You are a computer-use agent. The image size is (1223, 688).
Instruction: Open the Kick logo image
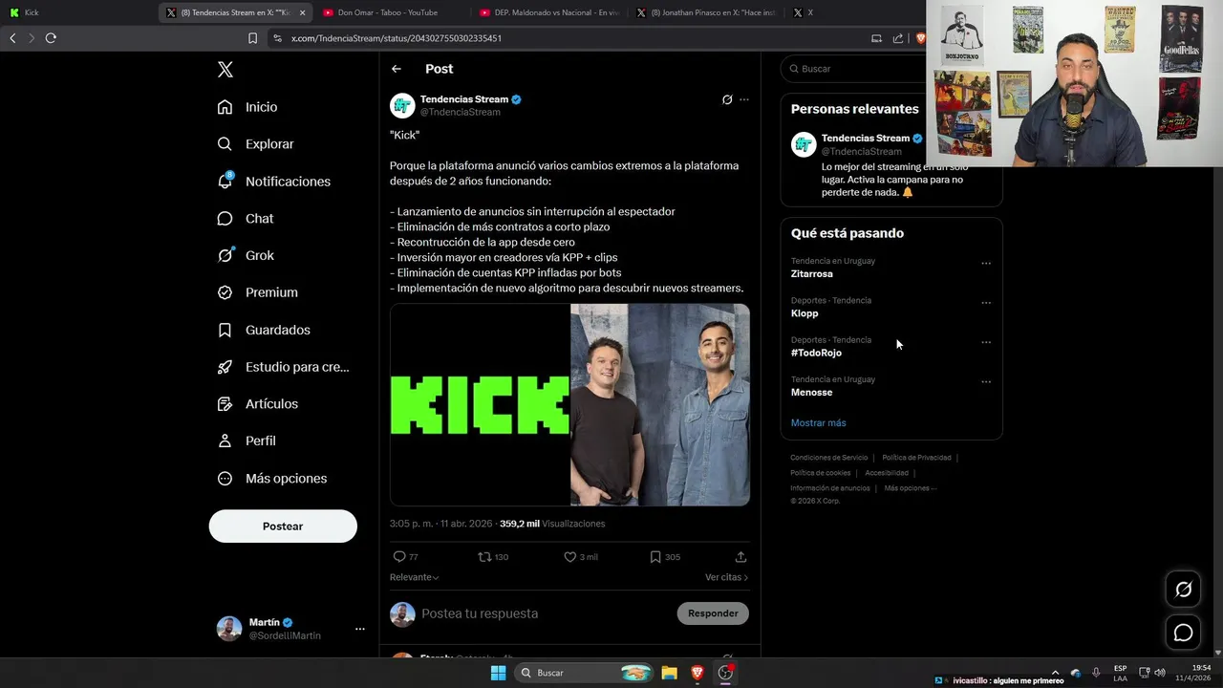[x=480, y=405]
